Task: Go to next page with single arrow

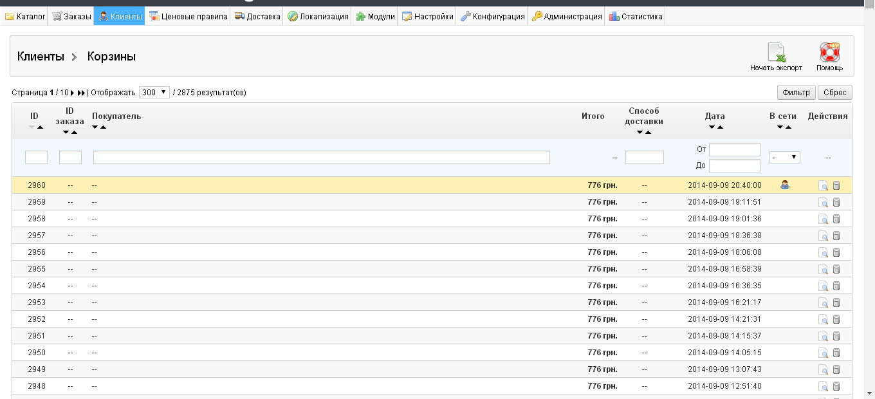Action: point(73,93)
